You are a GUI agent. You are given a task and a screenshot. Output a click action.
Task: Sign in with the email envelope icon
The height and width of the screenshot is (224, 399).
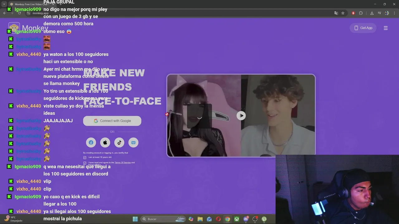click(x=133, y=142)
